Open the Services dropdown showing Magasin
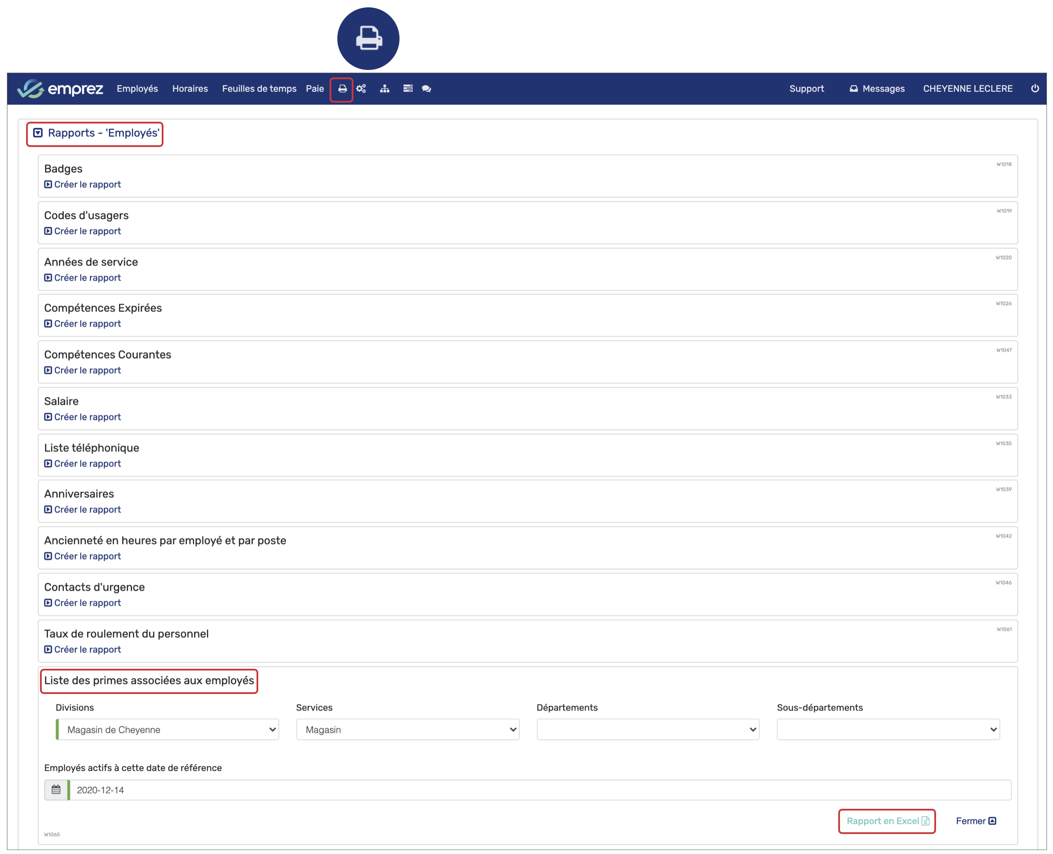Screen dimensions: 1053x854 [x=408, y=730]
